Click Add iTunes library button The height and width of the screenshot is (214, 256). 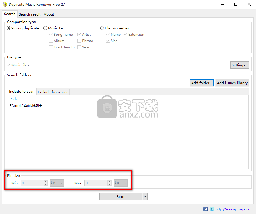232,83
